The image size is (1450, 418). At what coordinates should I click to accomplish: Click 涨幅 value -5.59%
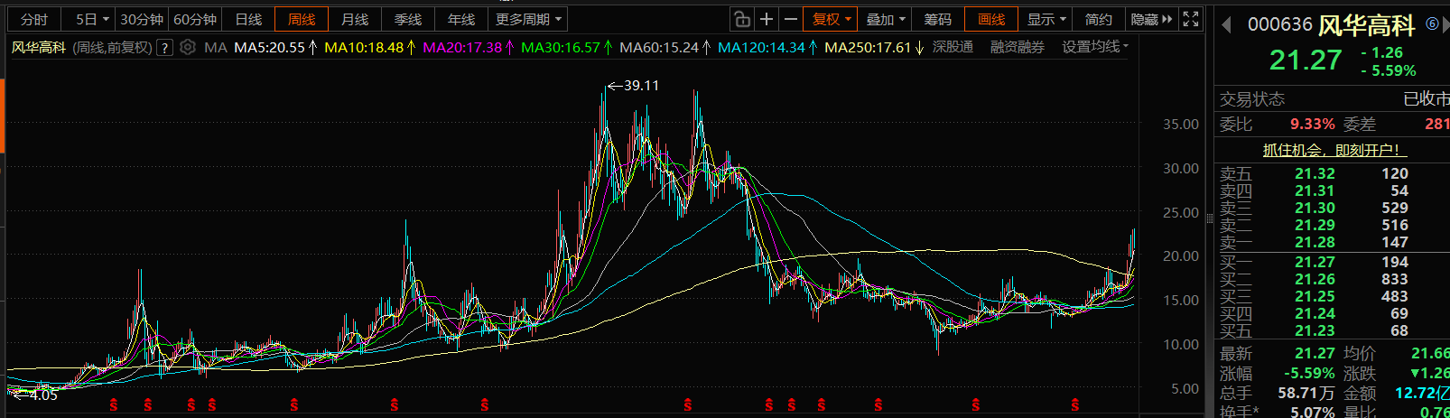pos(1308,373)
